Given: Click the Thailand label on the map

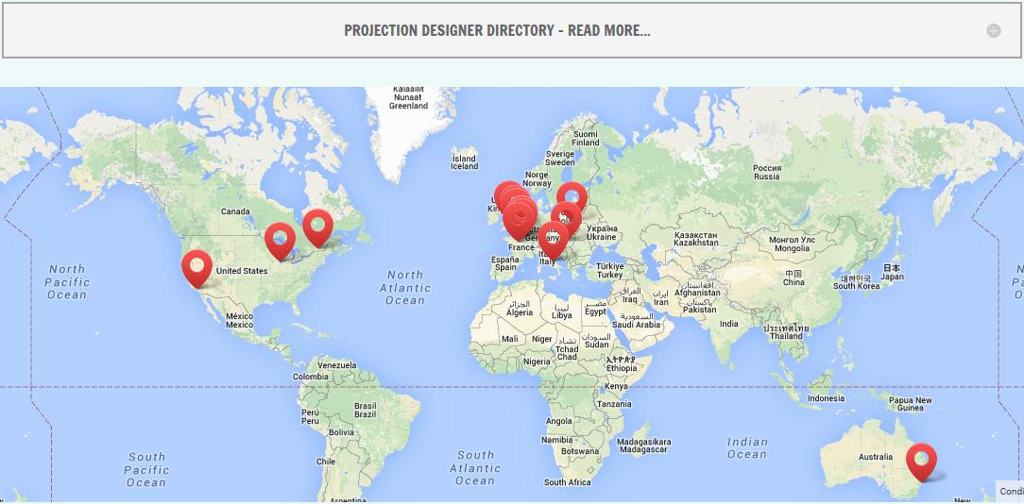Looking at the screenshot, I should point(786,332).
